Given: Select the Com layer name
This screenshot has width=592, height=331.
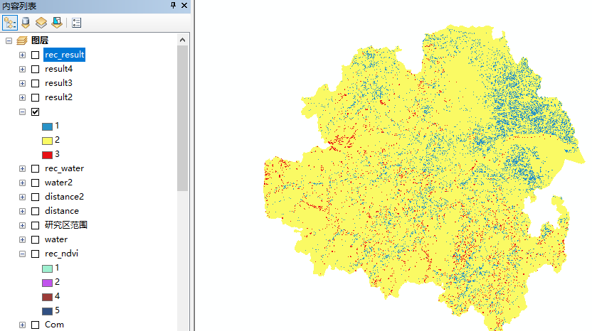Looking at the screenshot, I should (x=54, y=325).
